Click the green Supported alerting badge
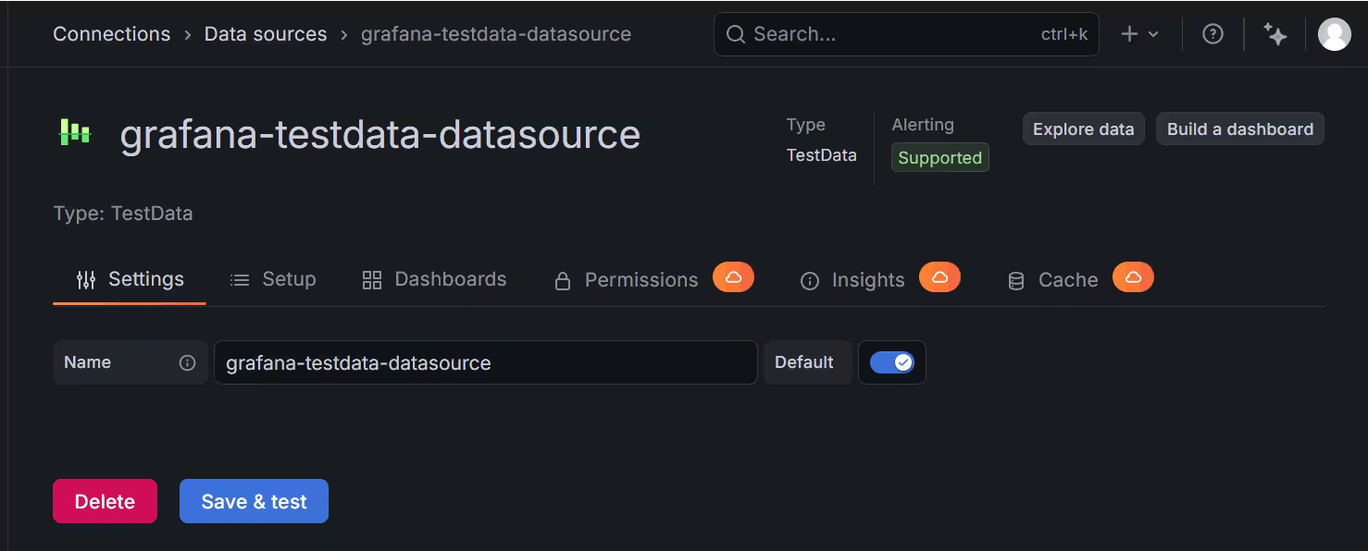 click(x=939, y=157)
